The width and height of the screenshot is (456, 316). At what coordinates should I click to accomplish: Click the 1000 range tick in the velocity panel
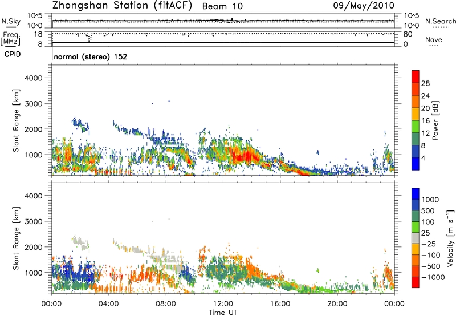pos(34,273)
